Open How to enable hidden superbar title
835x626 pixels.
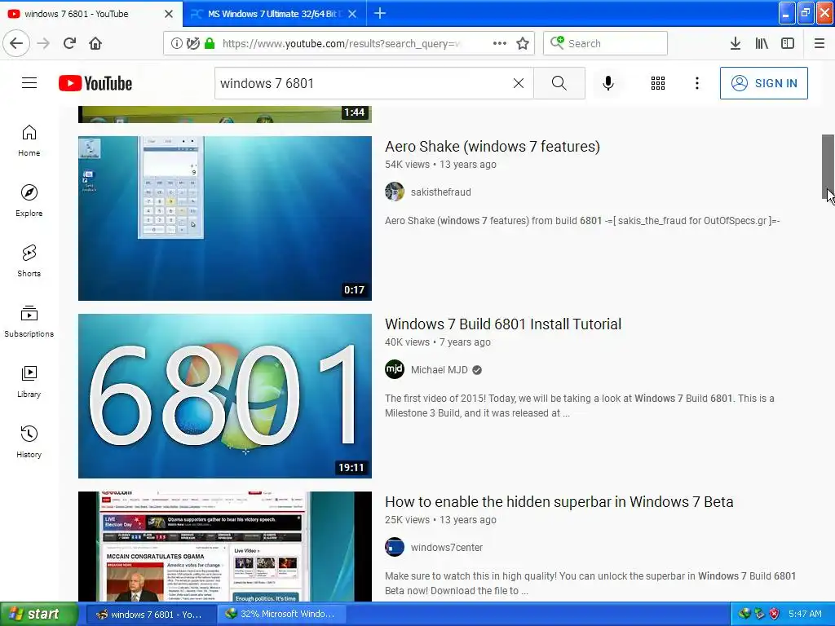[559, 502]
